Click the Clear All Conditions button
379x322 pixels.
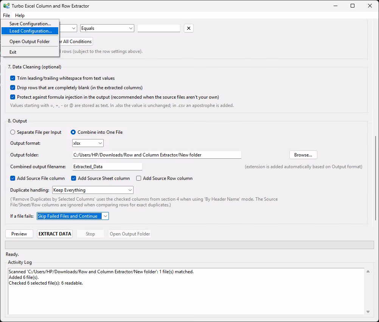click(x=76, y=42)
